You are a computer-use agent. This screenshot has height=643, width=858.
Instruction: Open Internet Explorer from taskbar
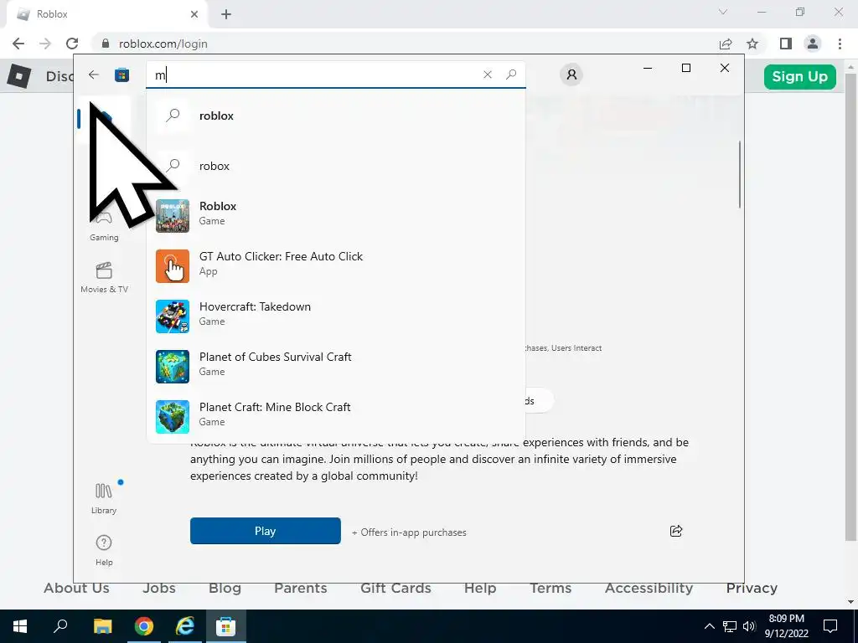pos(185,626)
